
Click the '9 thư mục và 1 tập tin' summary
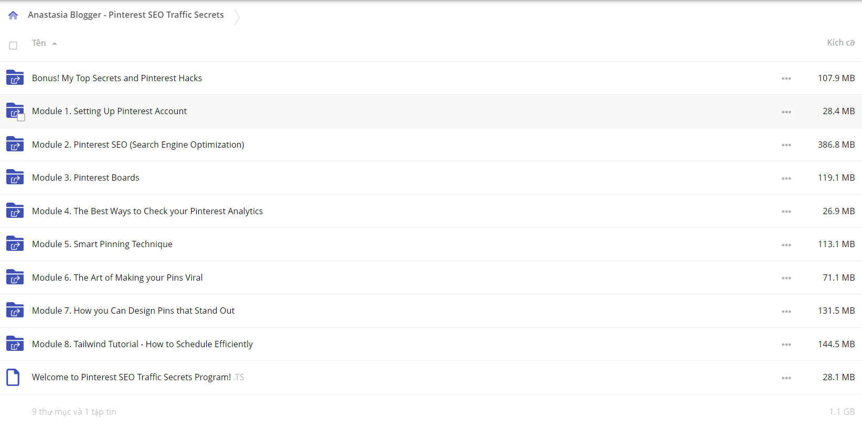coord(74,412)
